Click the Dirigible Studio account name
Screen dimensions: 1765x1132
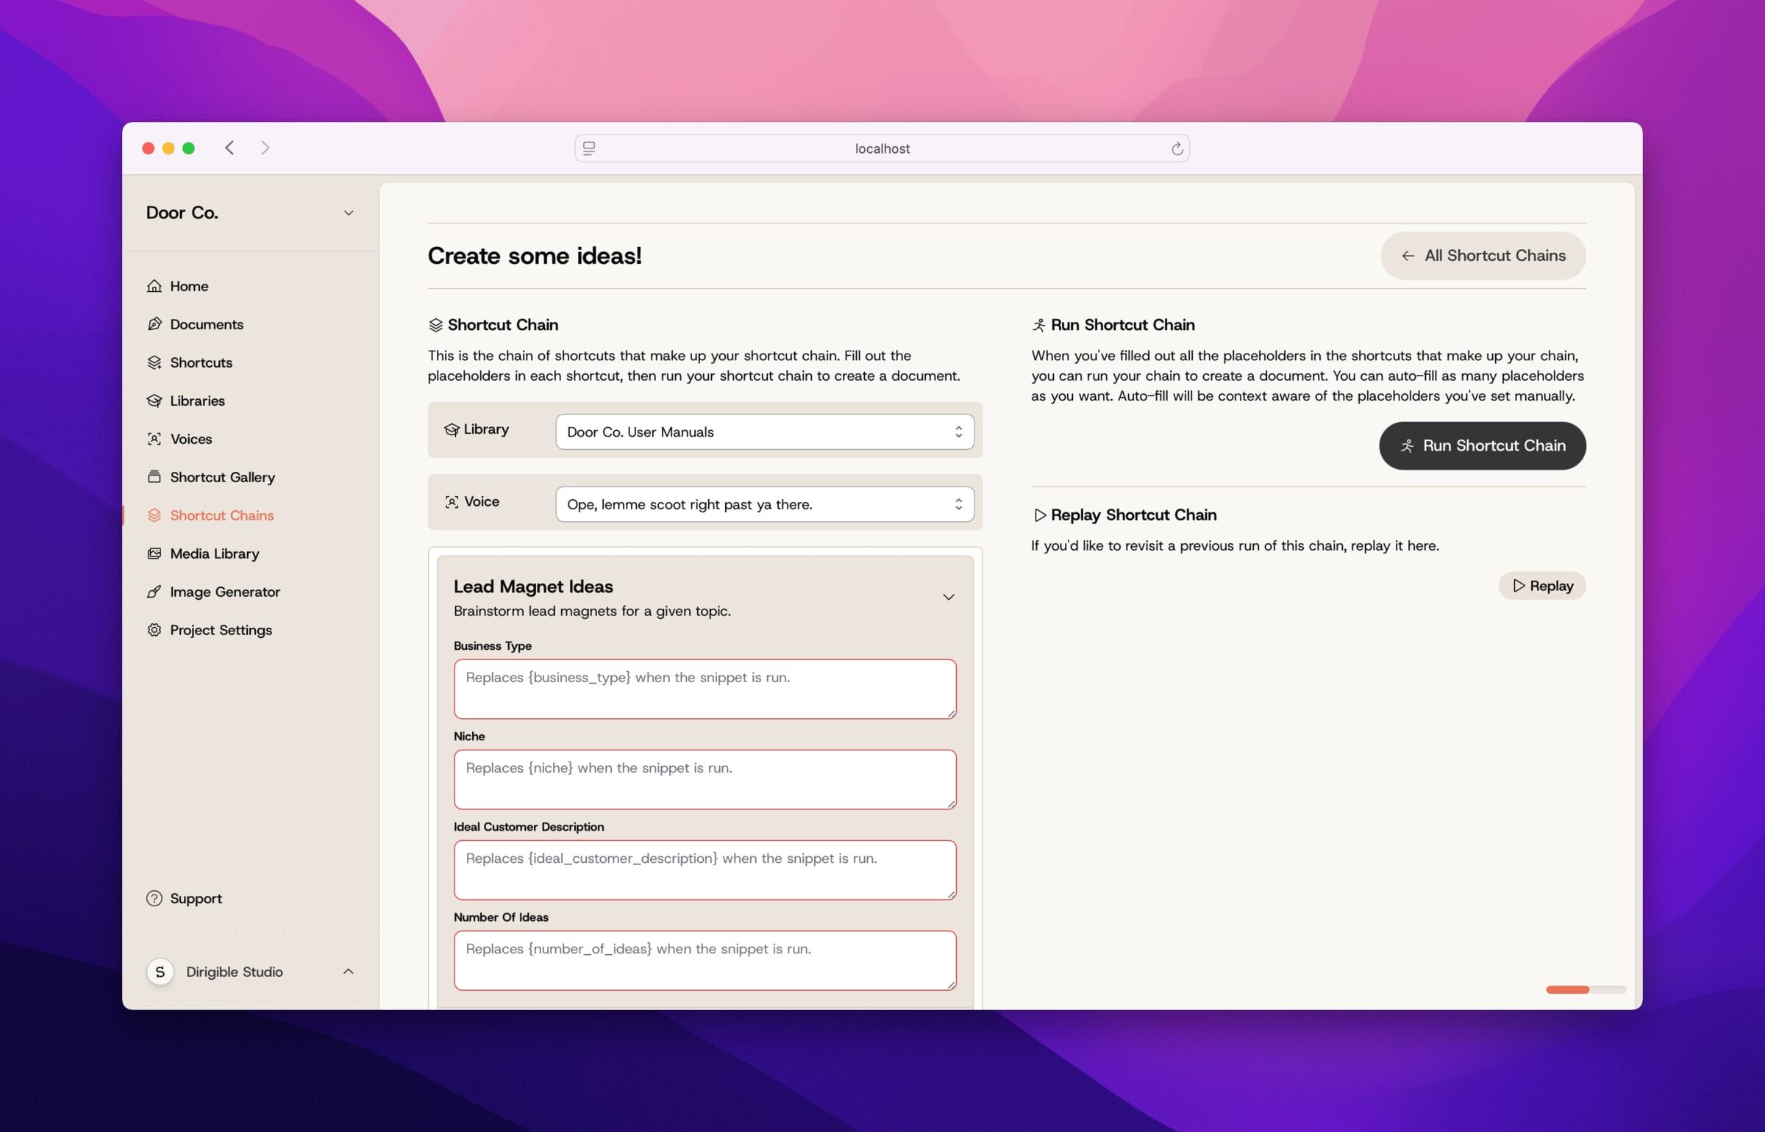(234, 972)
